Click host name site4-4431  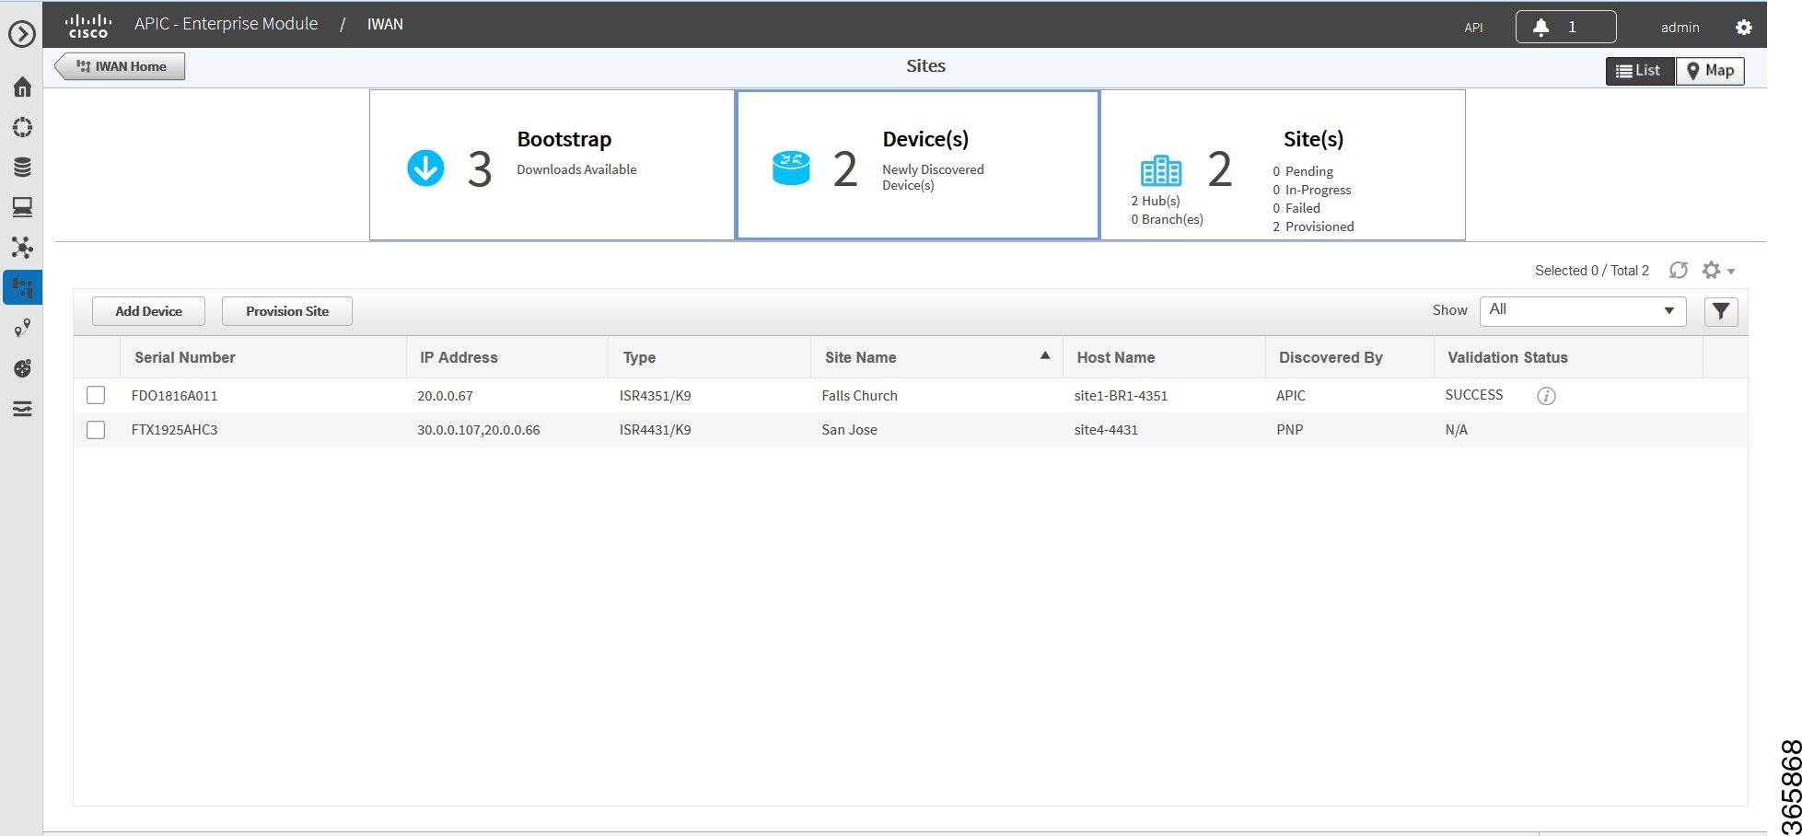point(1106,430)
